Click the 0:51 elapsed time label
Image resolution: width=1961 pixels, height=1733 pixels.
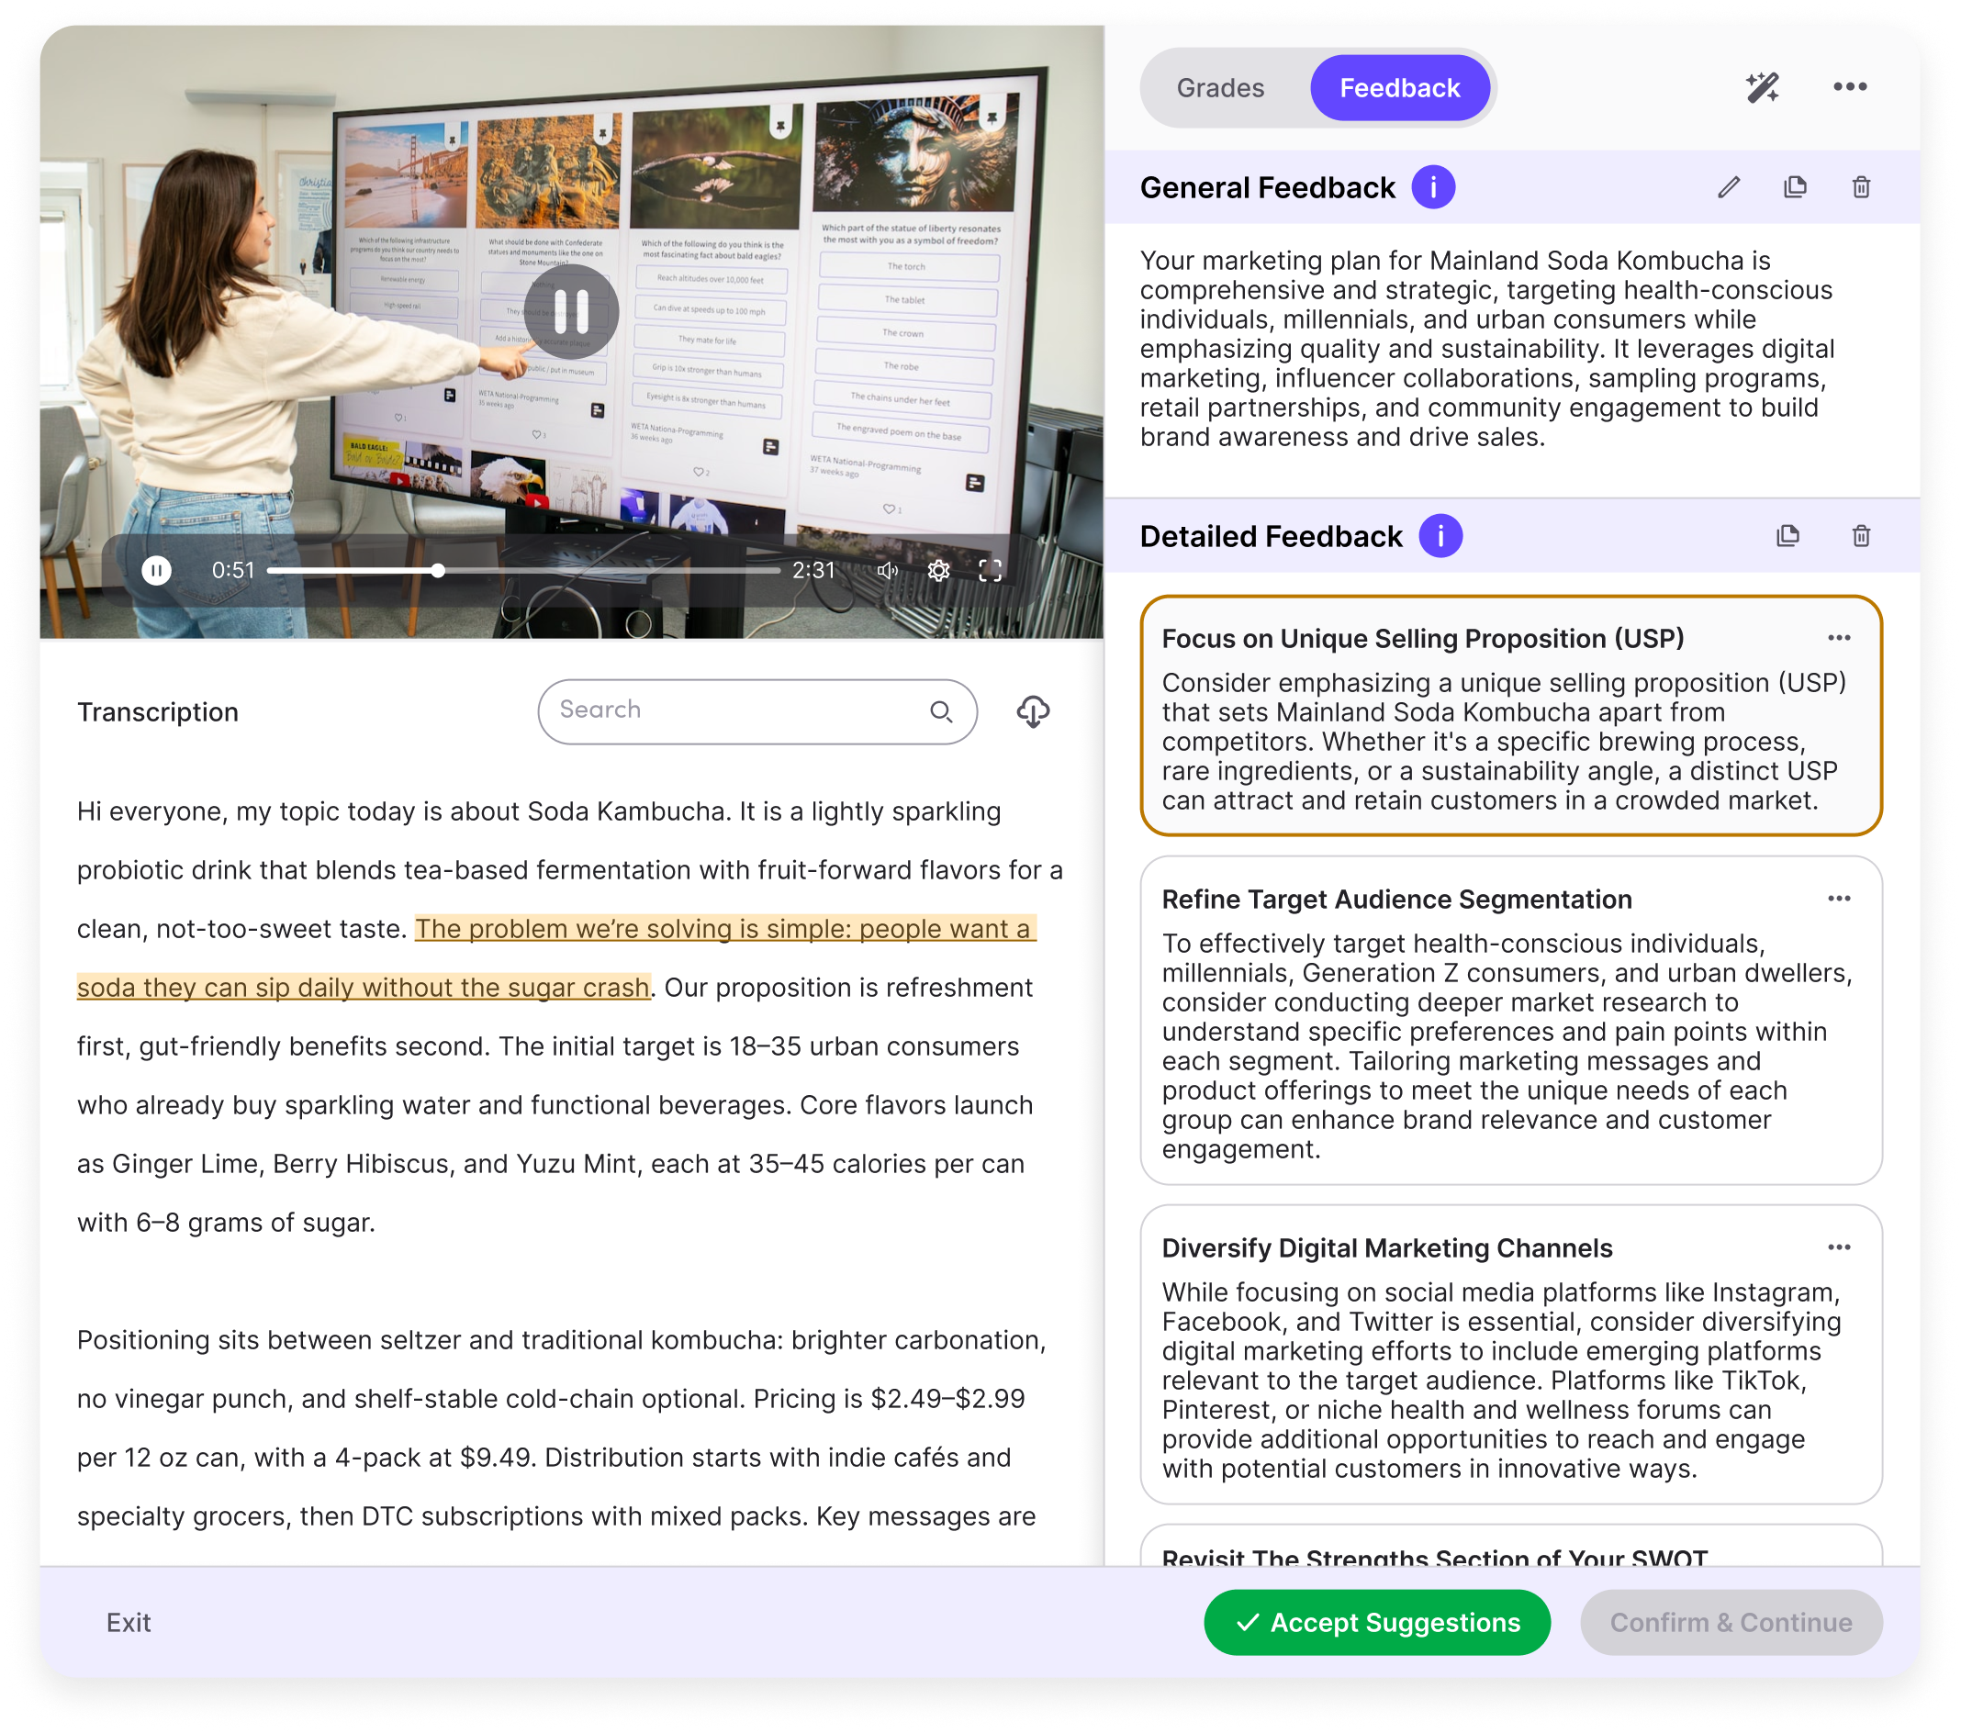coord(232,571)
